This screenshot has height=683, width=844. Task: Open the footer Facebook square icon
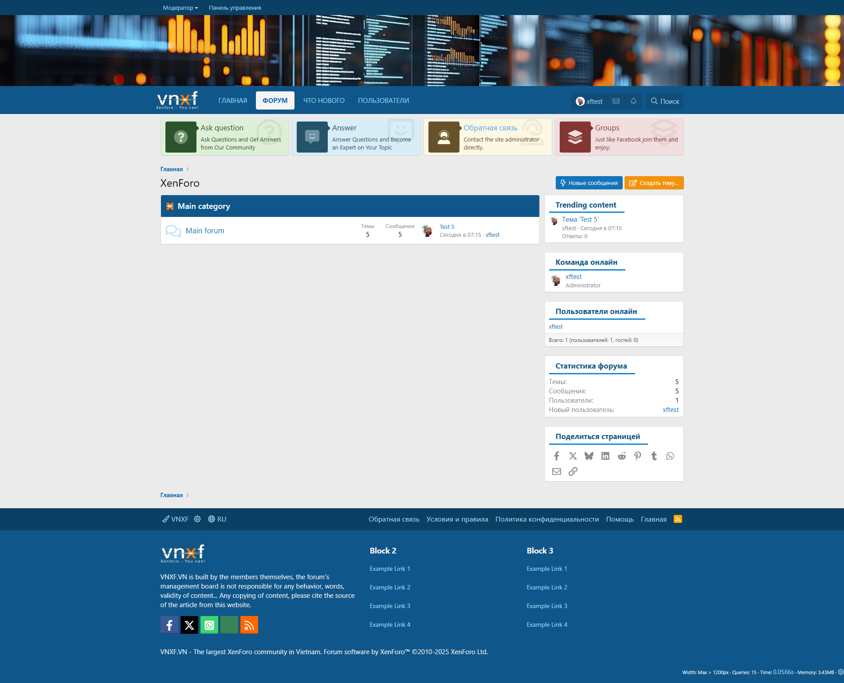pyautogui.click(x=169, y=625)
